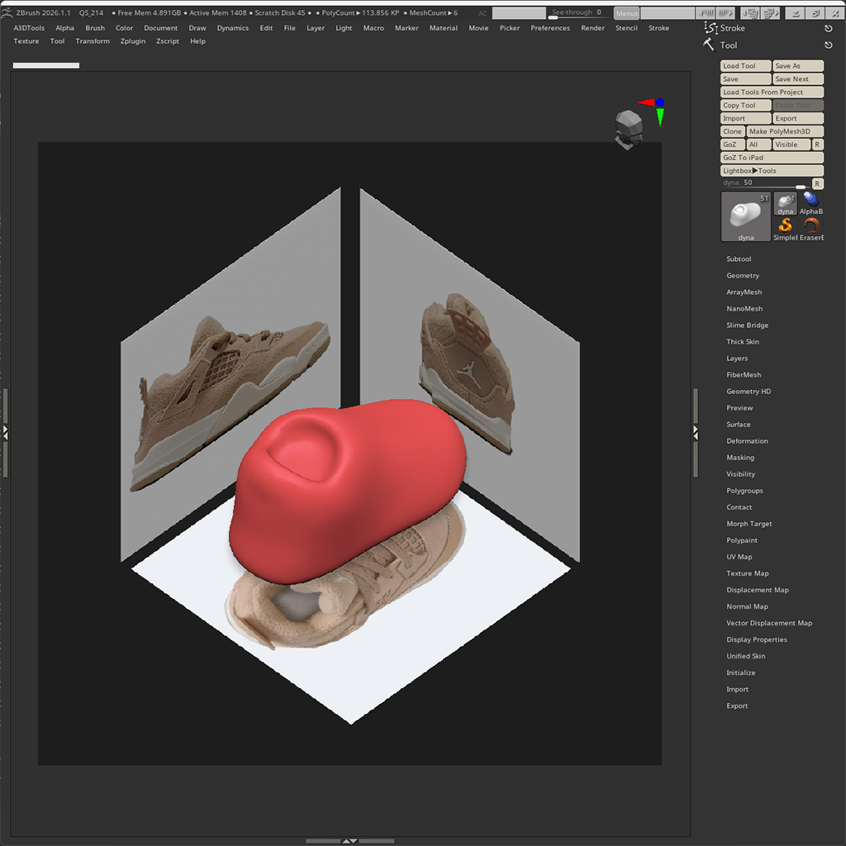The height and width of the screenshot is (846, 846).
Task: Expand the Masking sub-palette
Action: tap(740, 458)
